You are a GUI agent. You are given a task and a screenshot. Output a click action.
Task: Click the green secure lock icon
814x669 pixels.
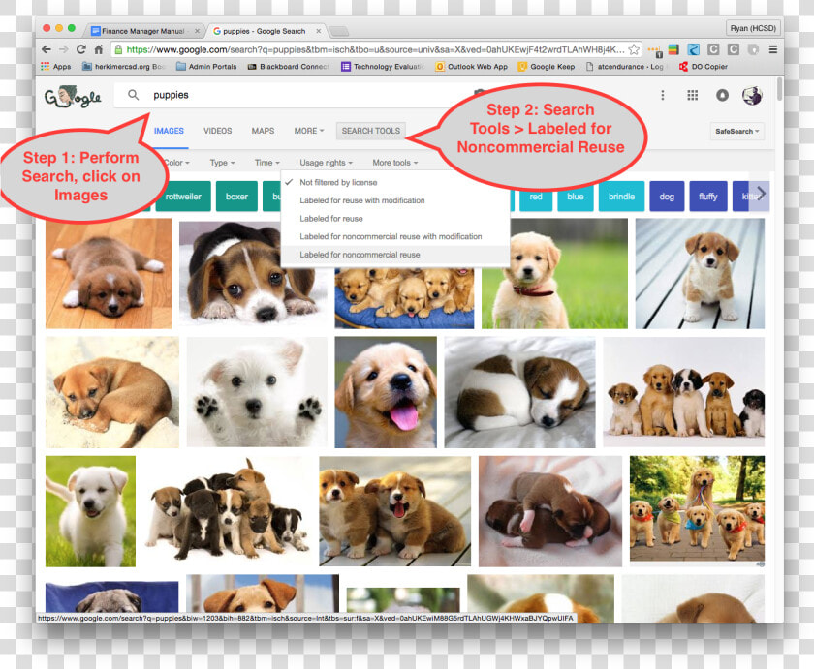[x=118, y=49]
